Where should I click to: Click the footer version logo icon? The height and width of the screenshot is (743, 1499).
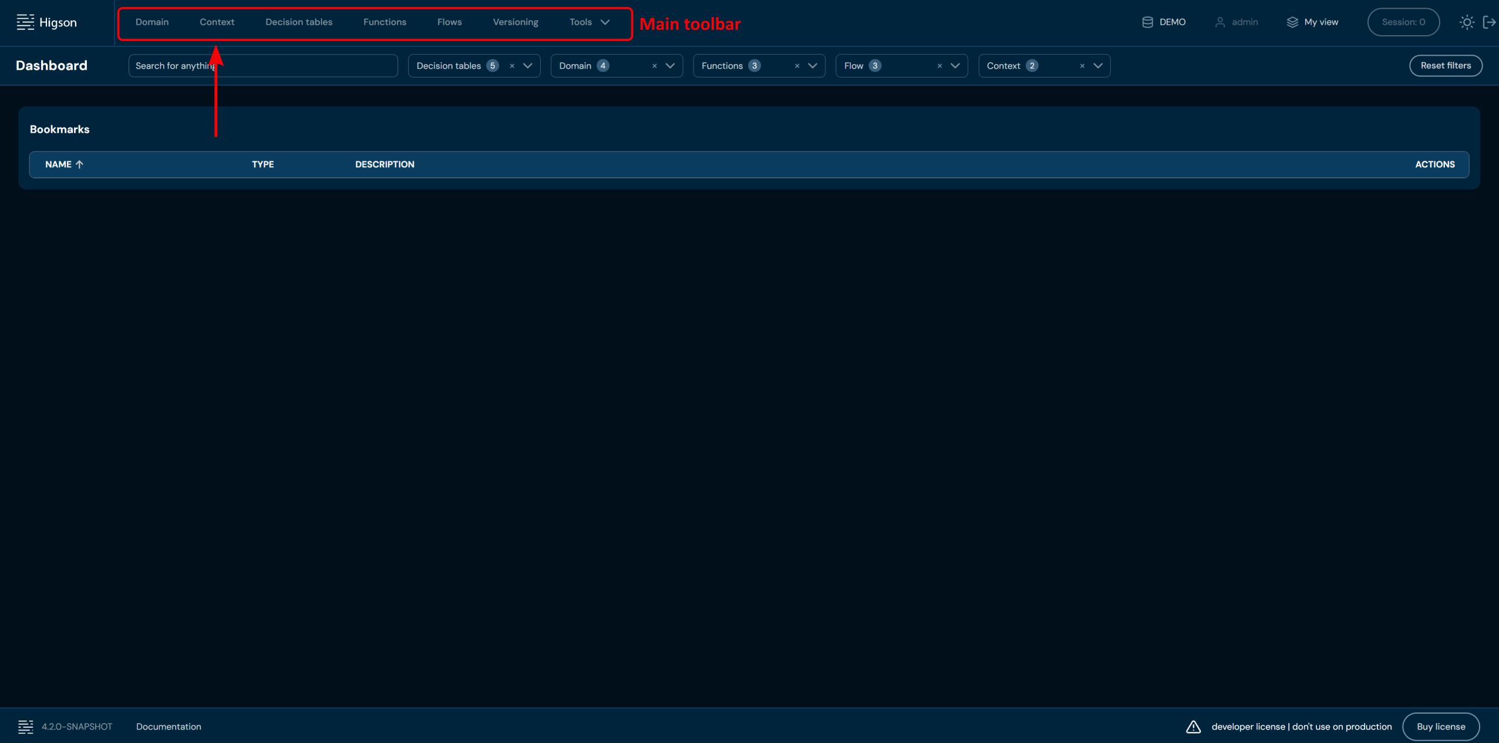pyautogui.click(x=25, y=727)
